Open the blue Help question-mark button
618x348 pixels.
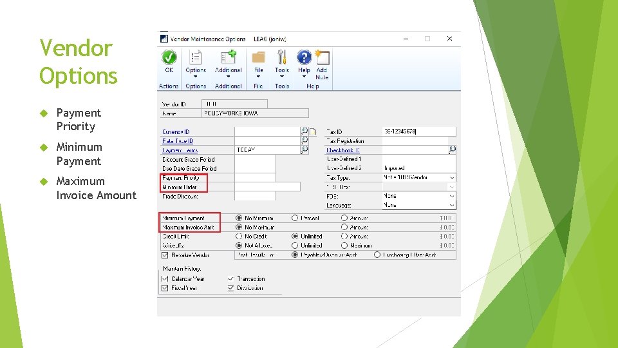304,63
